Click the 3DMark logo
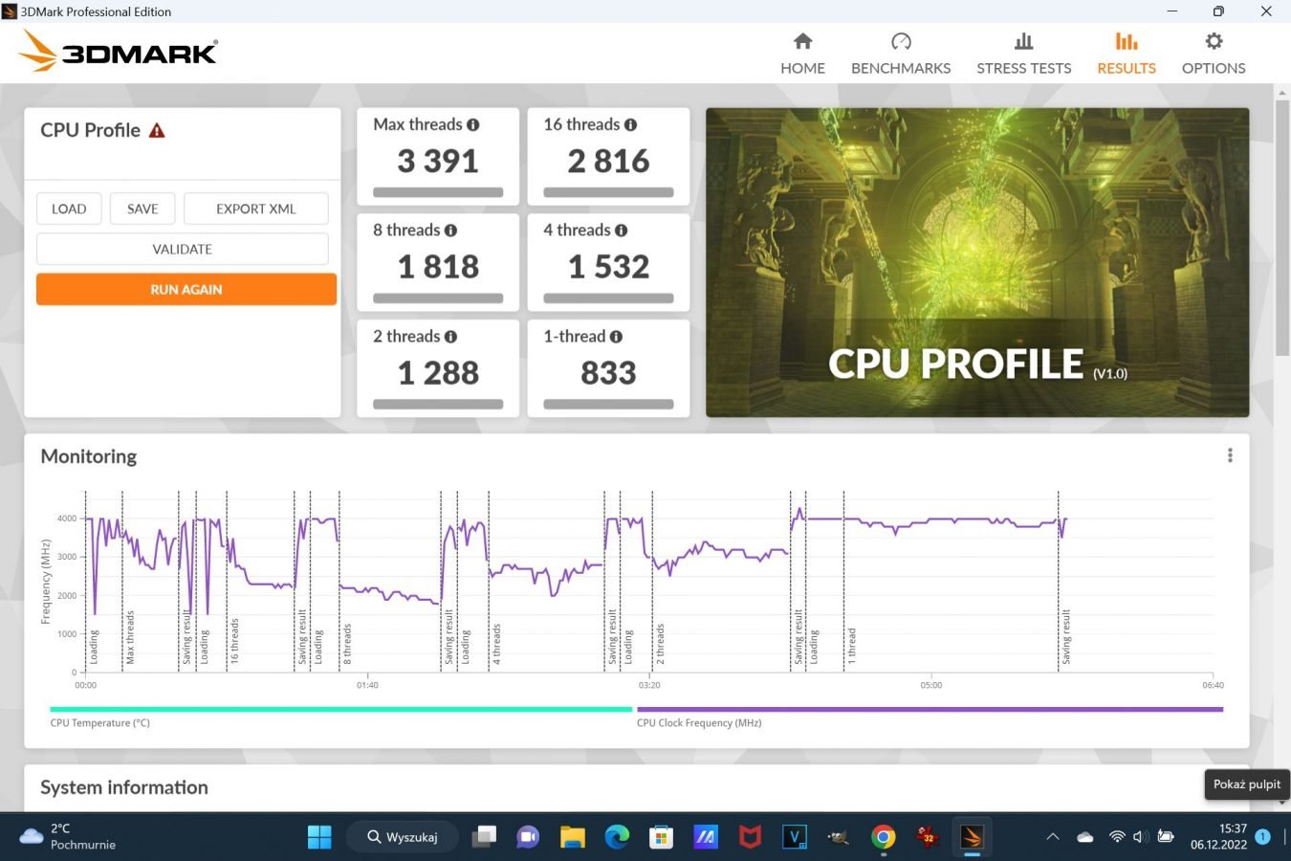 click(x=119, y=51)
